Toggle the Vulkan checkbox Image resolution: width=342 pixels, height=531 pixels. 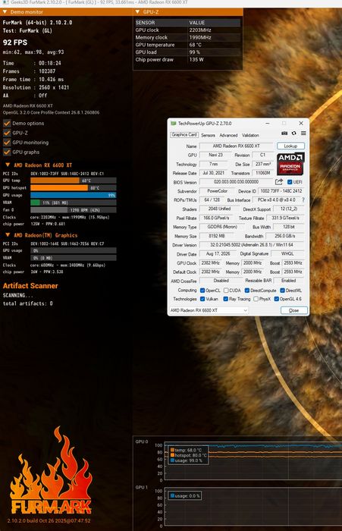click(202, 299)
